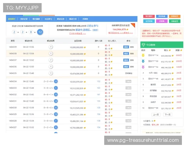Viewport: 185px width, 148px height.
Task: Click the blue participate button for period 1404336
Action: [126, 67]
